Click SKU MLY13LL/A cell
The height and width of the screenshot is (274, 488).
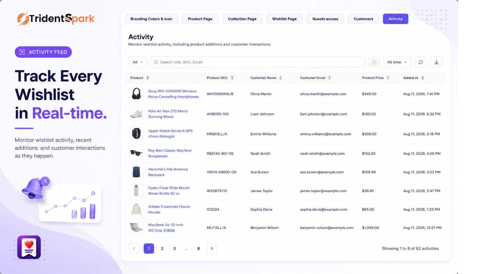tap(216, 228)
